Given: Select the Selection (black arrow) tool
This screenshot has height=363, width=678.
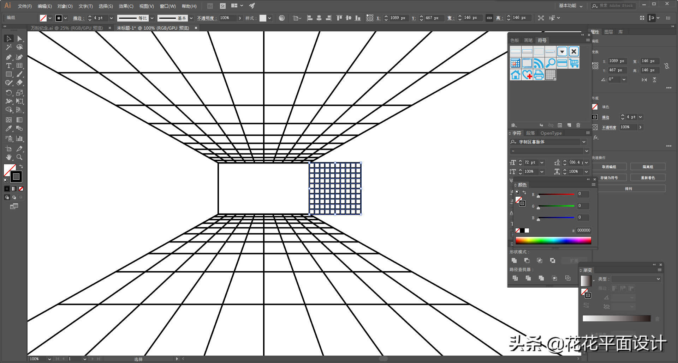Looking at the screenshot, I should click(9, 39).
